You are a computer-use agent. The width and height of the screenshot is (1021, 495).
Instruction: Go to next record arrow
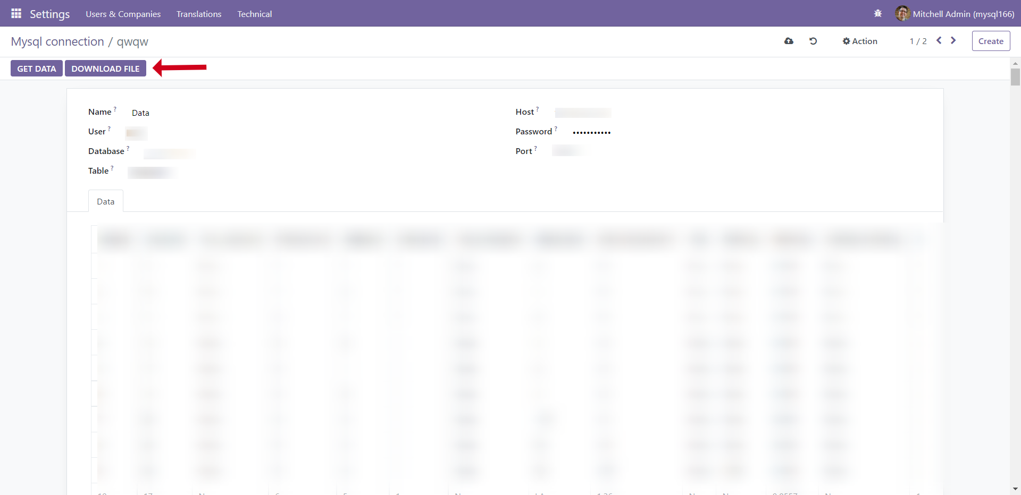(x=953, y=40)
